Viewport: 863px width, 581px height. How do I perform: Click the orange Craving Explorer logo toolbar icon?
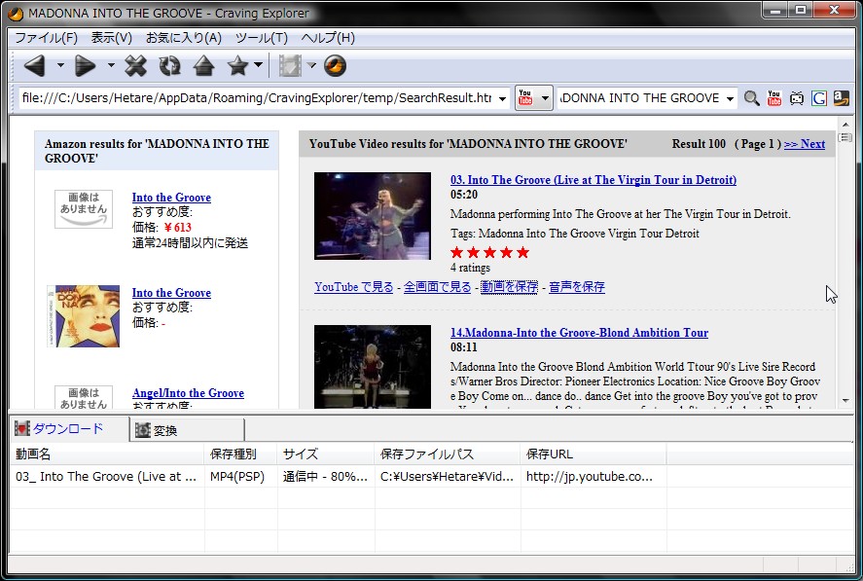pos(336,66)
